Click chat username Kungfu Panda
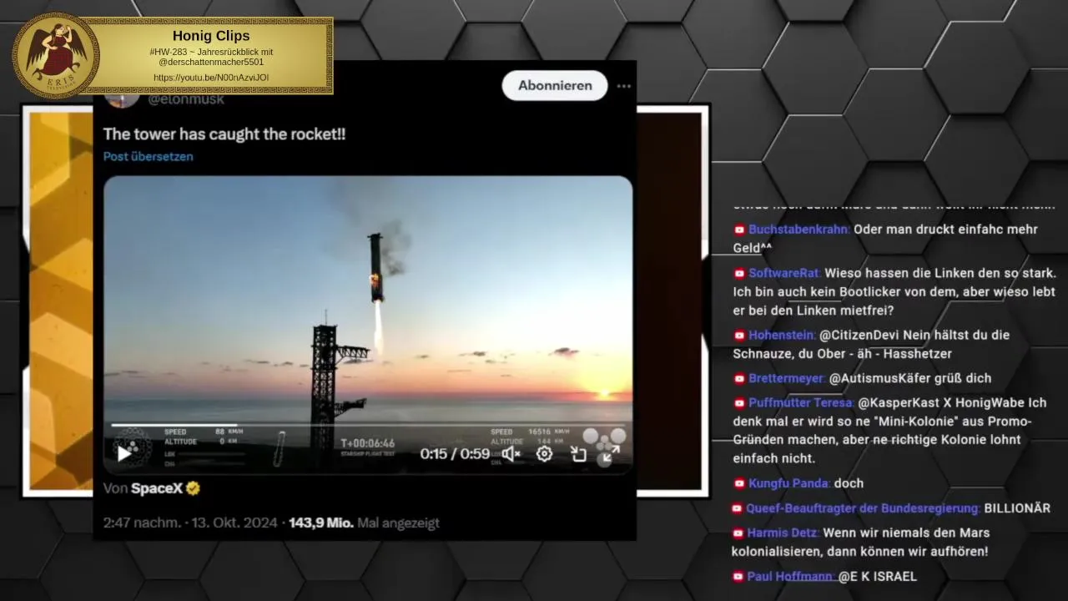Image resolution: width=1068 pixels, height=601 pixels. pos(788,483)
